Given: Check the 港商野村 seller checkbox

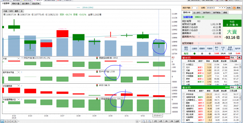Looking at the screenshot, I should pos(184,109).
